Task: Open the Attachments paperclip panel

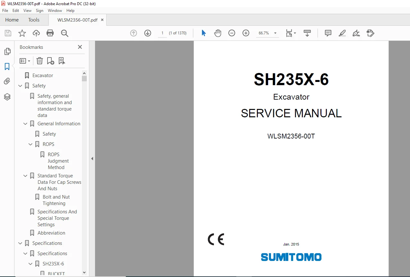Action: pyautogui.click(x=7, y=81)
